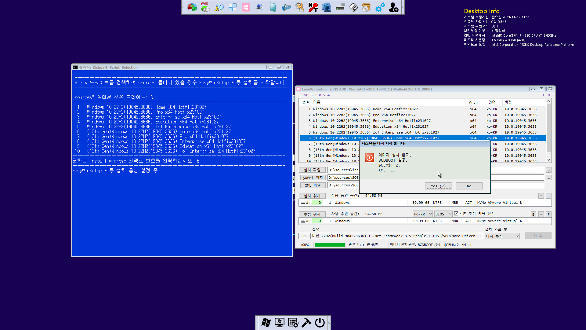
Task: Click the v0.8.1.0 x64 version label
Action: click(x=317, y=95)
